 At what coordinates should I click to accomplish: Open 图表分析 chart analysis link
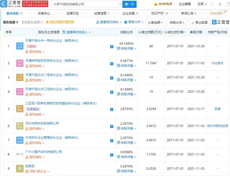click(134, 22)
